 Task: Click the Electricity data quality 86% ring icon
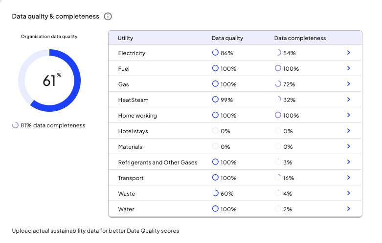(215, 53)
